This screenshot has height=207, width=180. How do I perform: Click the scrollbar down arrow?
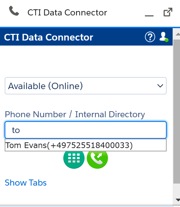point(178,200)
